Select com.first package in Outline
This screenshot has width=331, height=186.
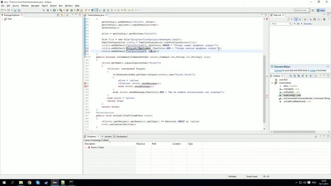point(283,80)
